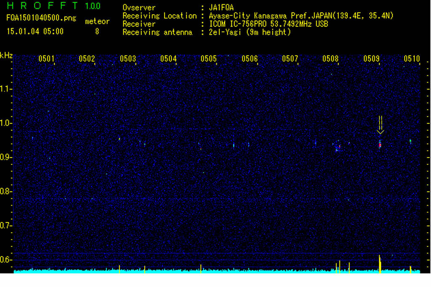Click the kHz frequency axis unit label
The image size is (431, 287).
click(6, 56)
